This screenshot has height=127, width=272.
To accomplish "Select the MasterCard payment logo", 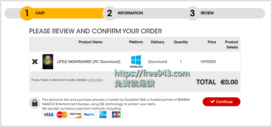I will (62, 115).
